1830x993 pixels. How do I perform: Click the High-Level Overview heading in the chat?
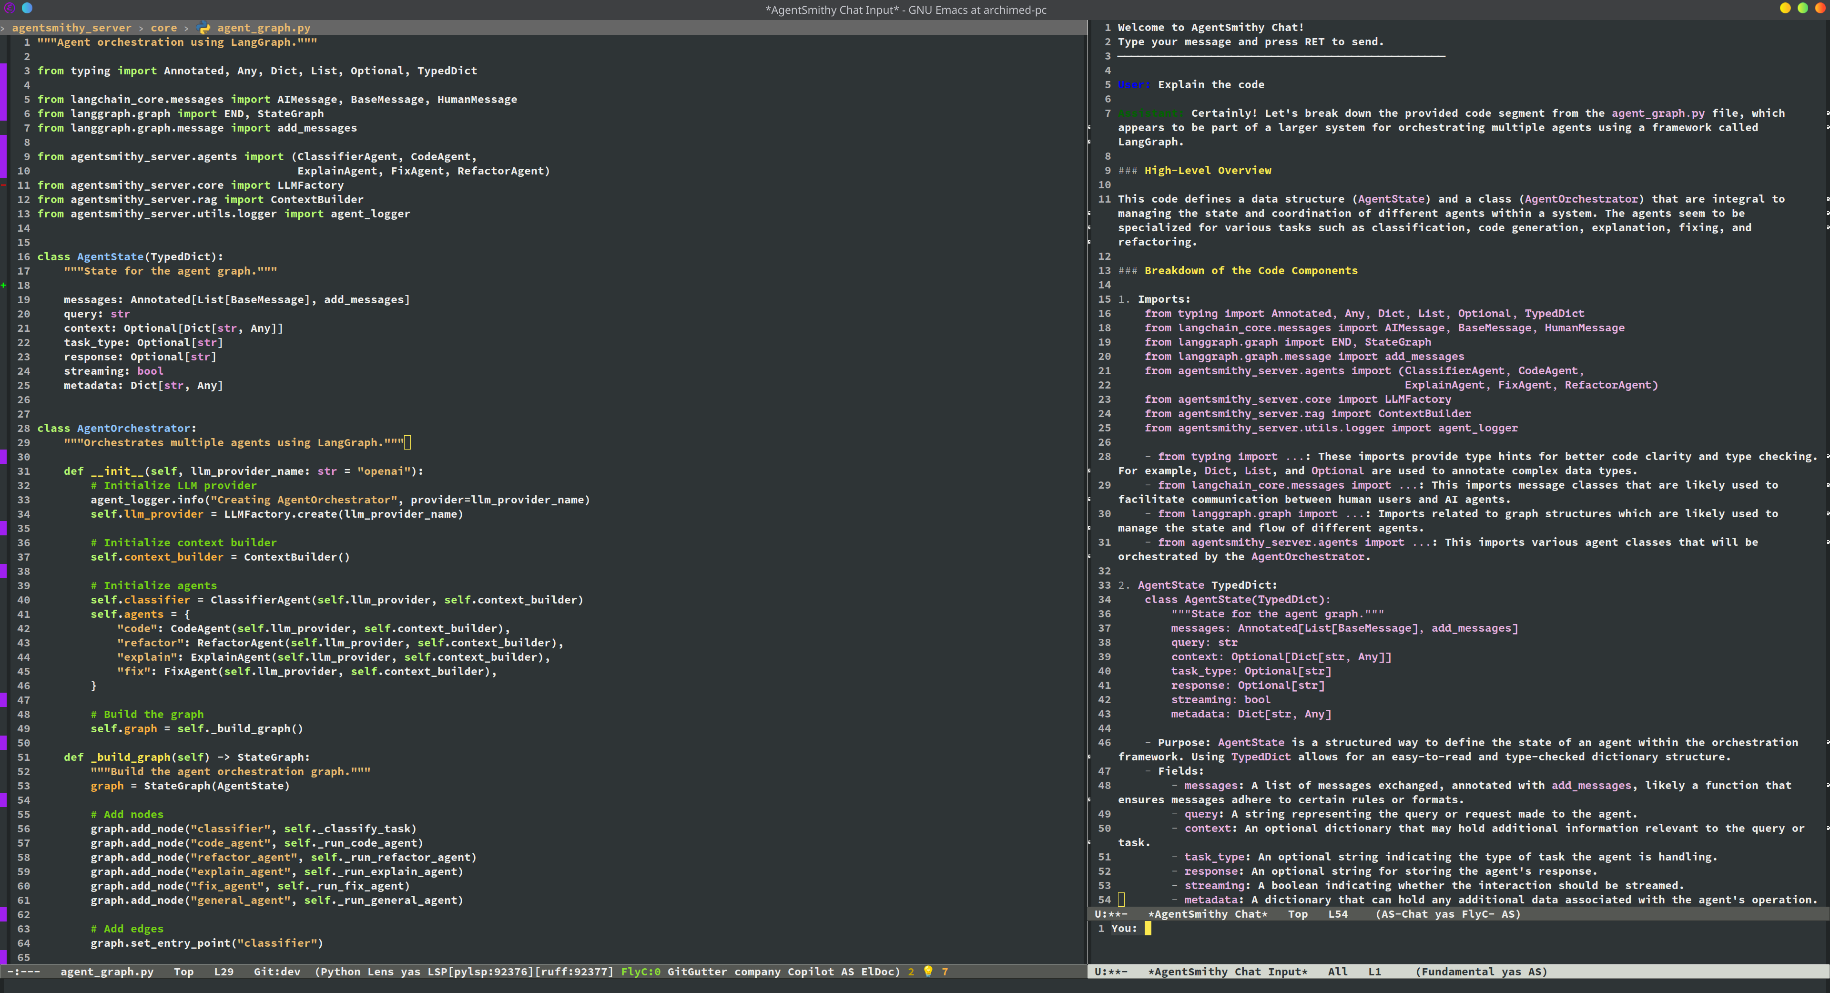[x=1208, y=171]
